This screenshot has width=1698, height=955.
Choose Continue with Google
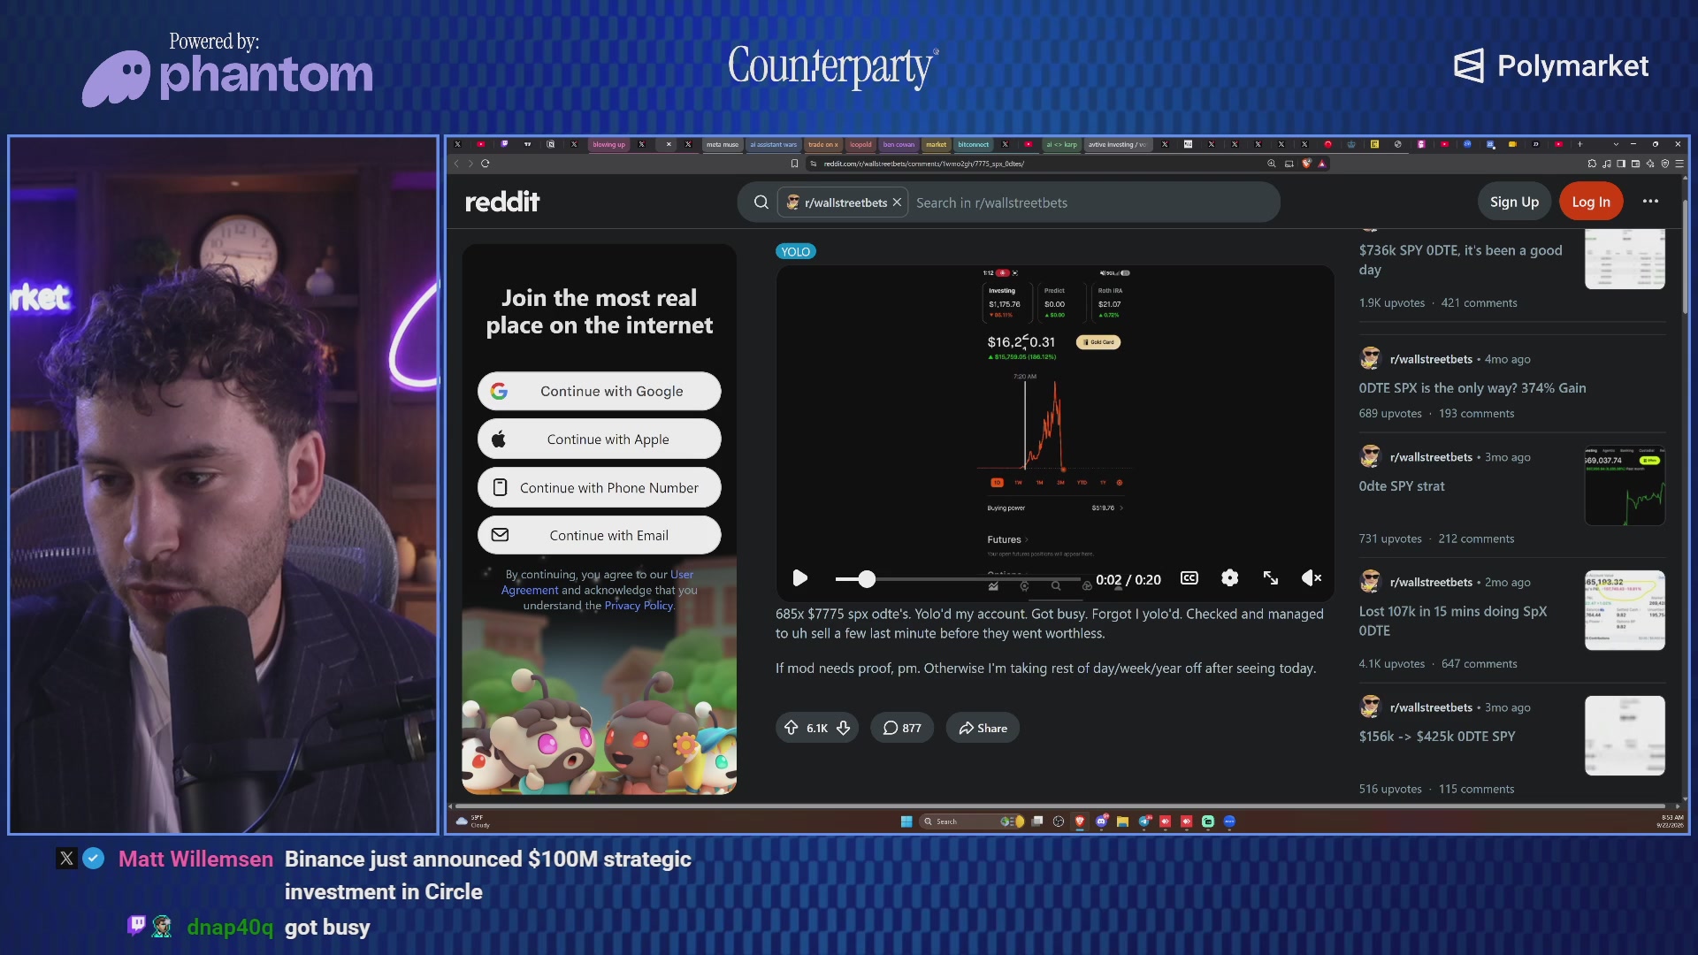click(600, 391)
